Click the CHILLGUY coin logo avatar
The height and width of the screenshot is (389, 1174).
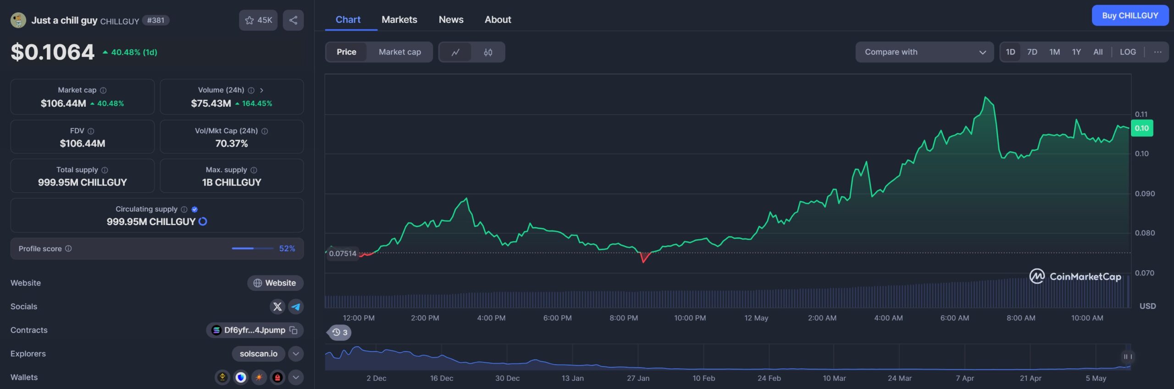(x=18, y=20)
